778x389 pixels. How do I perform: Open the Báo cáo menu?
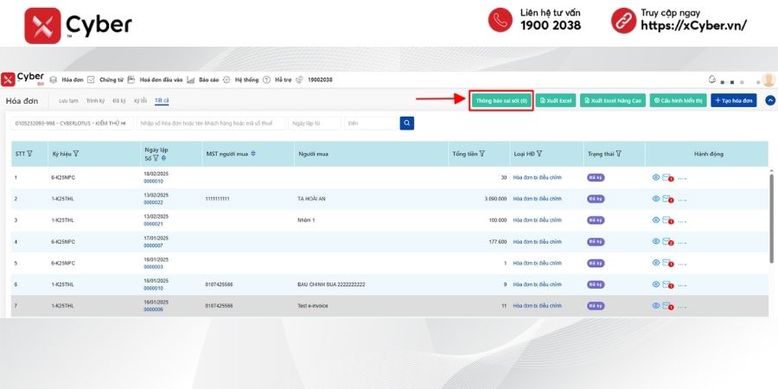208,80
